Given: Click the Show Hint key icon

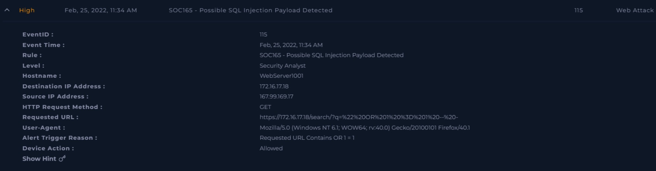Looking at the screenshot, I should click(62, 158).
